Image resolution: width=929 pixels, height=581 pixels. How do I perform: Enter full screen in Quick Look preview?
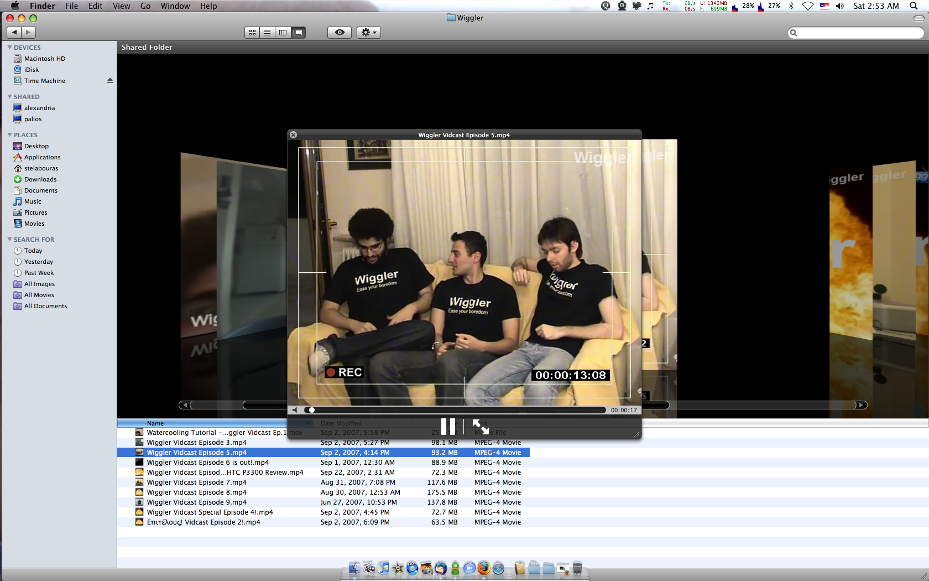click(481, 427)
